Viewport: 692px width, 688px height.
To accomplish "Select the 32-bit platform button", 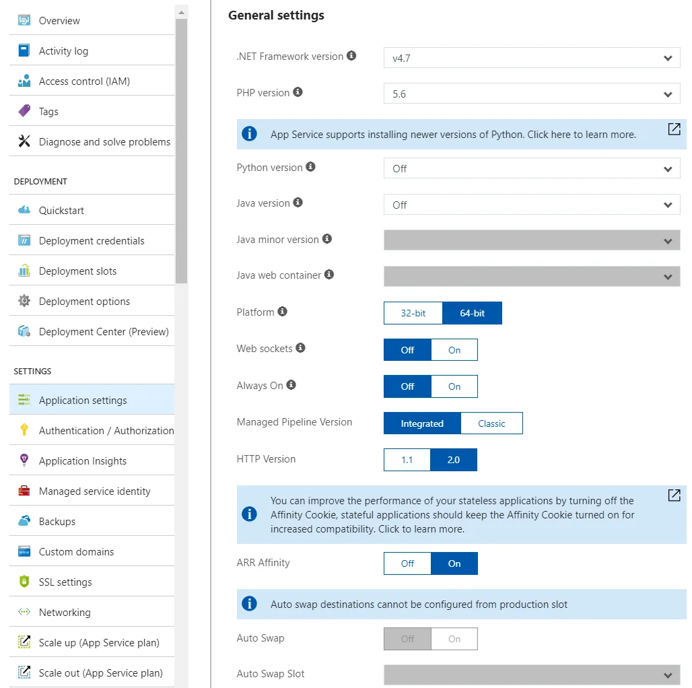I will pyautogui.click(x=413, y=313).
